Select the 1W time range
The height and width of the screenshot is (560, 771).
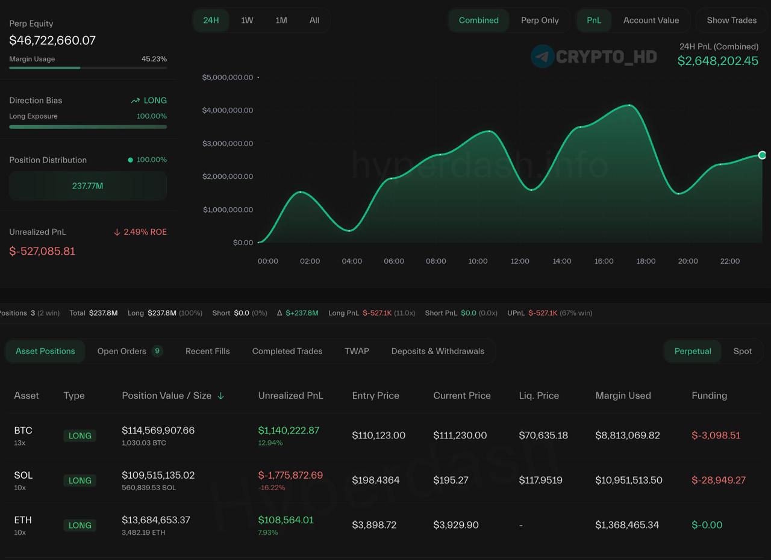(247, 20)
